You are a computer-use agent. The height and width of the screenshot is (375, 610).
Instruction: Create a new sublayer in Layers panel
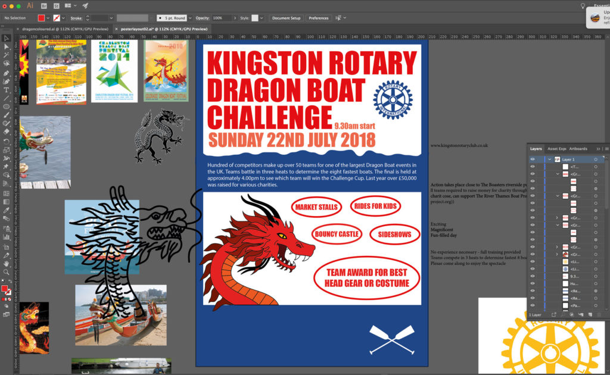[x=581, y=315]
